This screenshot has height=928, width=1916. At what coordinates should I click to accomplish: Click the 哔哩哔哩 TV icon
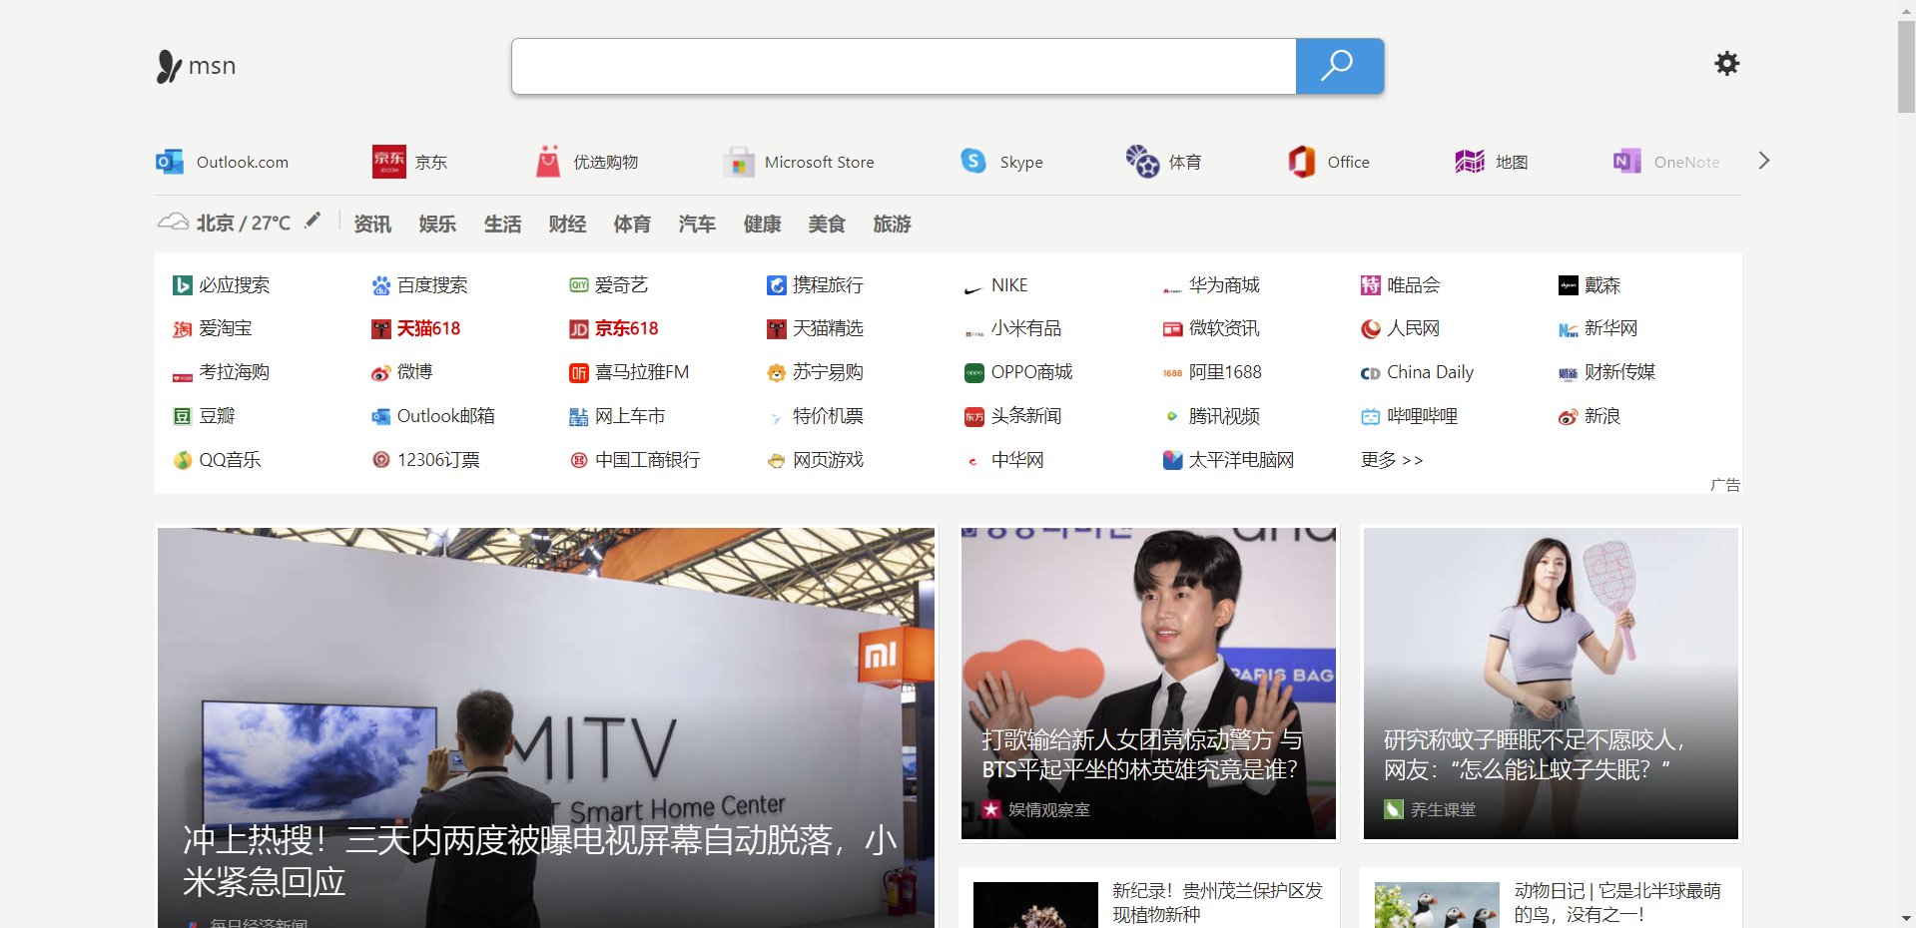pyautogui.click(x=1370, y=417)
